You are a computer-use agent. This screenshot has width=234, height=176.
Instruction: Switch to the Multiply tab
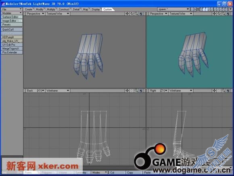click(51, 9)
